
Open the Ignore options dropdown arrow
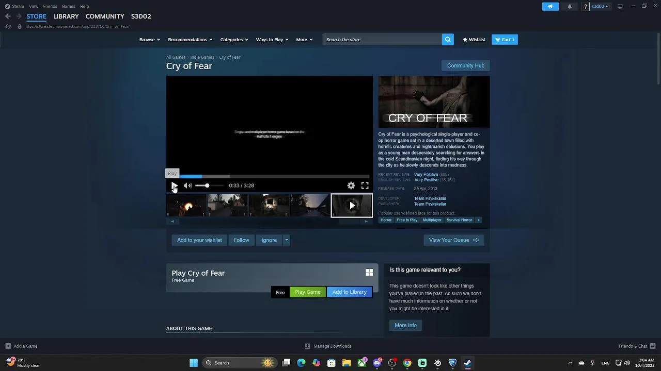pyautogui.click(x=287, y=240)
